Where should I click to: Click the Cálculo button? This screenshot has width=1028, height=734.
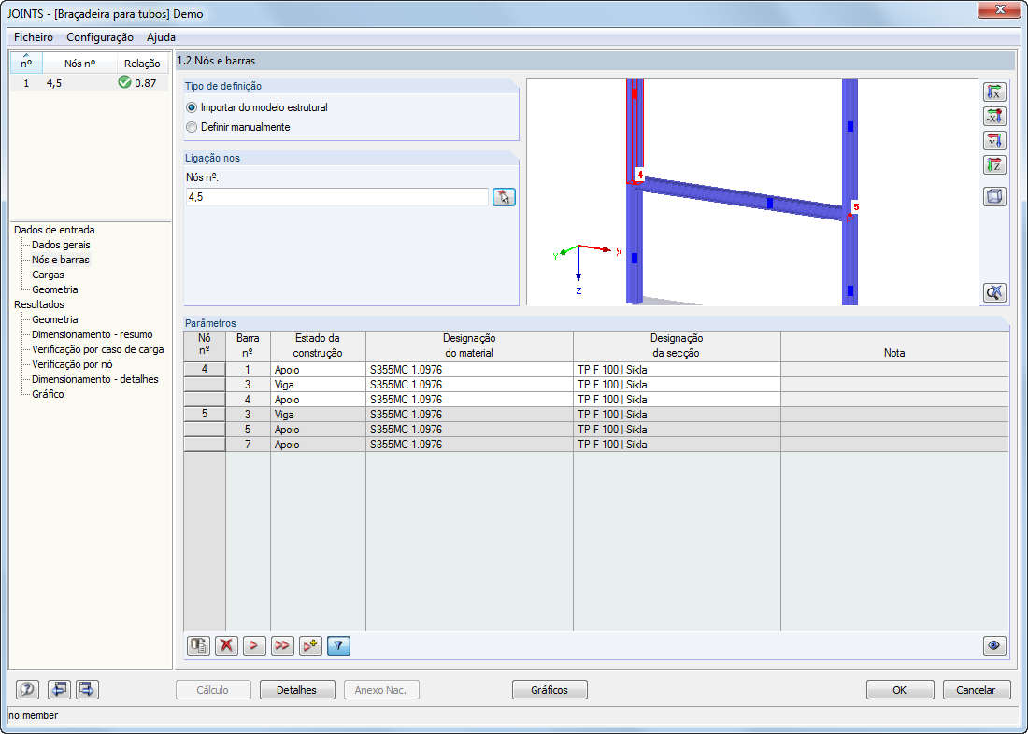click(213, 689)
